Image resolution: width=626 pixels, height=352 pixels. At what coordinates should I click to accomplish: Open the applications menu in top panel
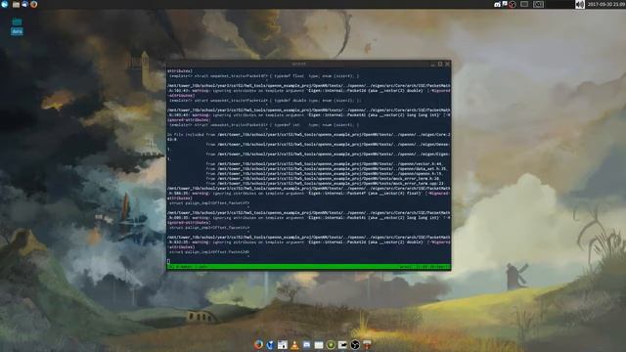[x=5, y=4]
